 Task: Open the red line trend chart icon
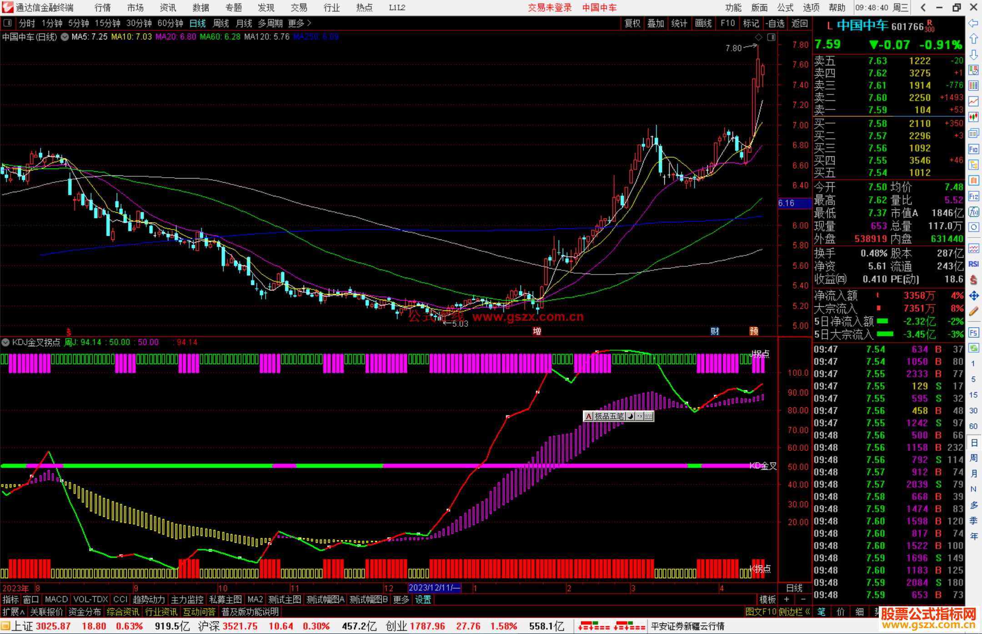[x=973, y=101]
